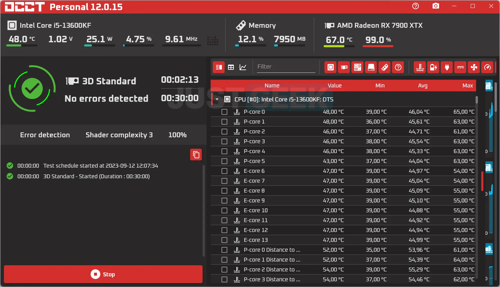
Task: Toggle the CPU sensor filter
Action: tap(330, 67)
